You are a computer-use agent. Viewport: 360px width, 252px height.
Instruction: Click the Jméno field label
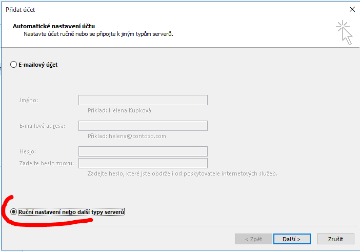[x=29, y=101]
